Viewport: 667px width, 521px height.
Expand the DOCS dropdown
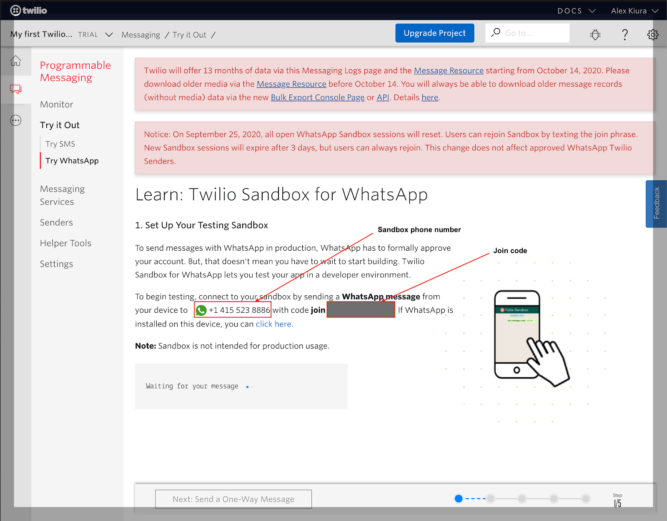(577, 11)
